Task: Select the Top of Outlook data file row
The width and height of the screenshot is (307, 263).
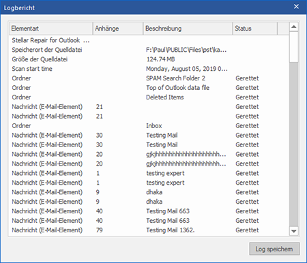Action: 149,88
